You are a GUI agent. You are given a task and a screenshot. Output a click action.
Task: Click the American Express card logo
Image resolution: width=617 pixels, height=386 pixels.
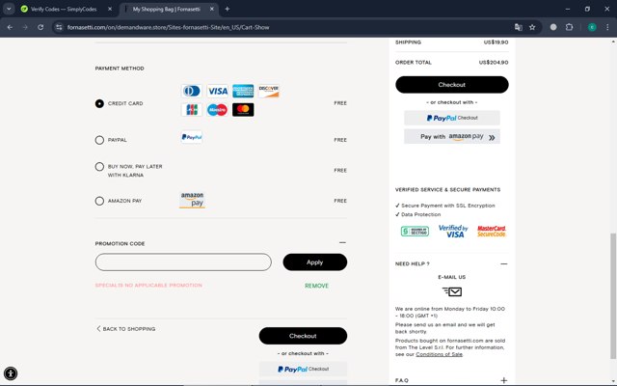[243, 91]
